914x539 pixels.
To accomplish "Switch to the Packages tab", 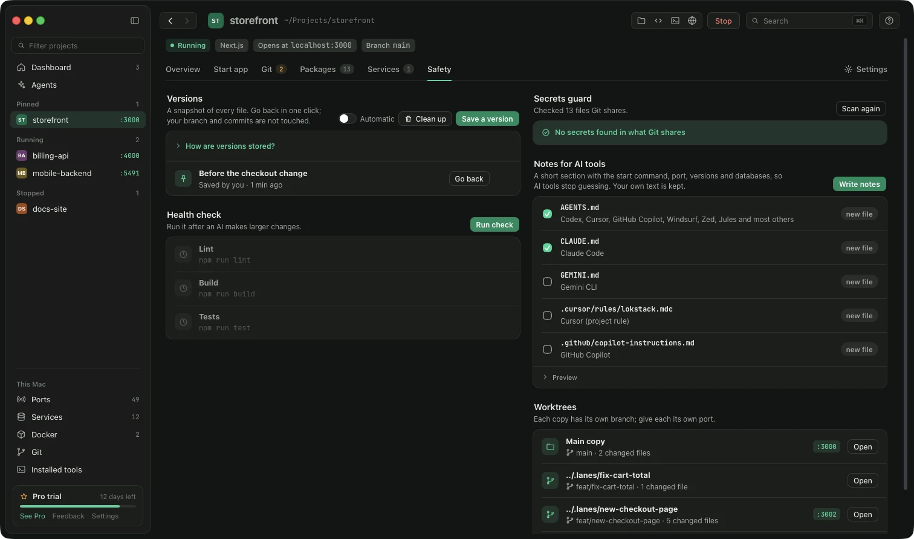I will [326, 70].
